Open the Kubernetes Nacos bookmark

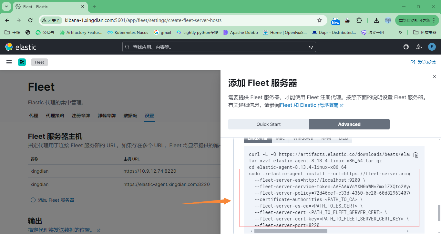tap(128, 32)
